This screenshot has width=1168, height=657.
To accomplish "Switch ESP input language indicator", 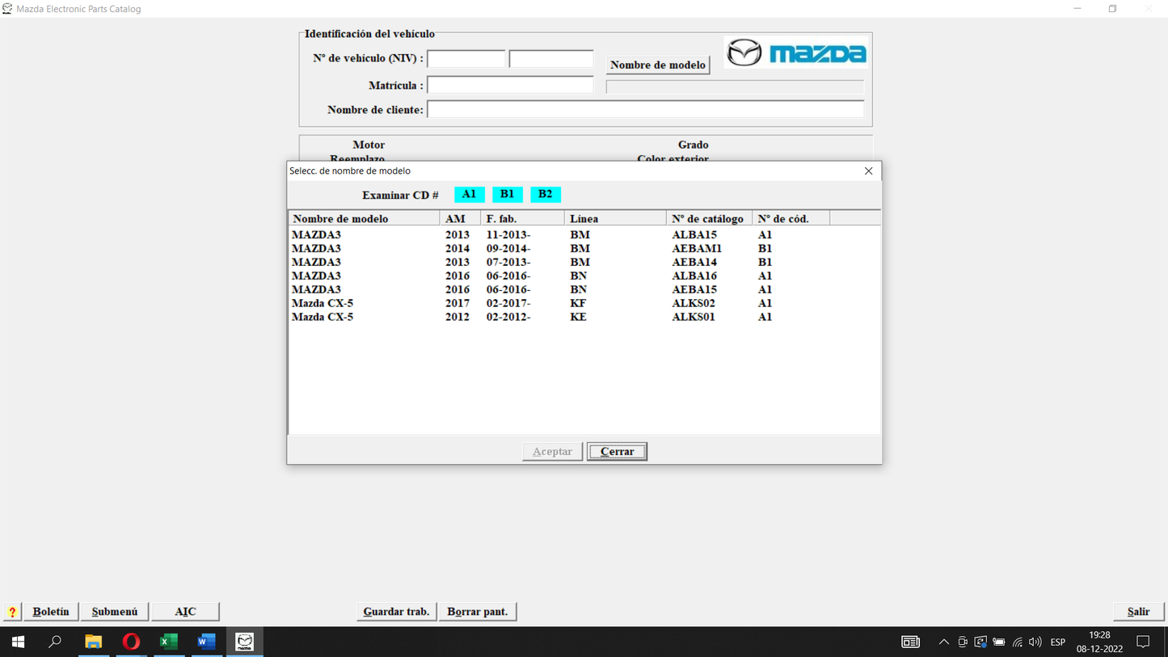I will [1057, 642].
